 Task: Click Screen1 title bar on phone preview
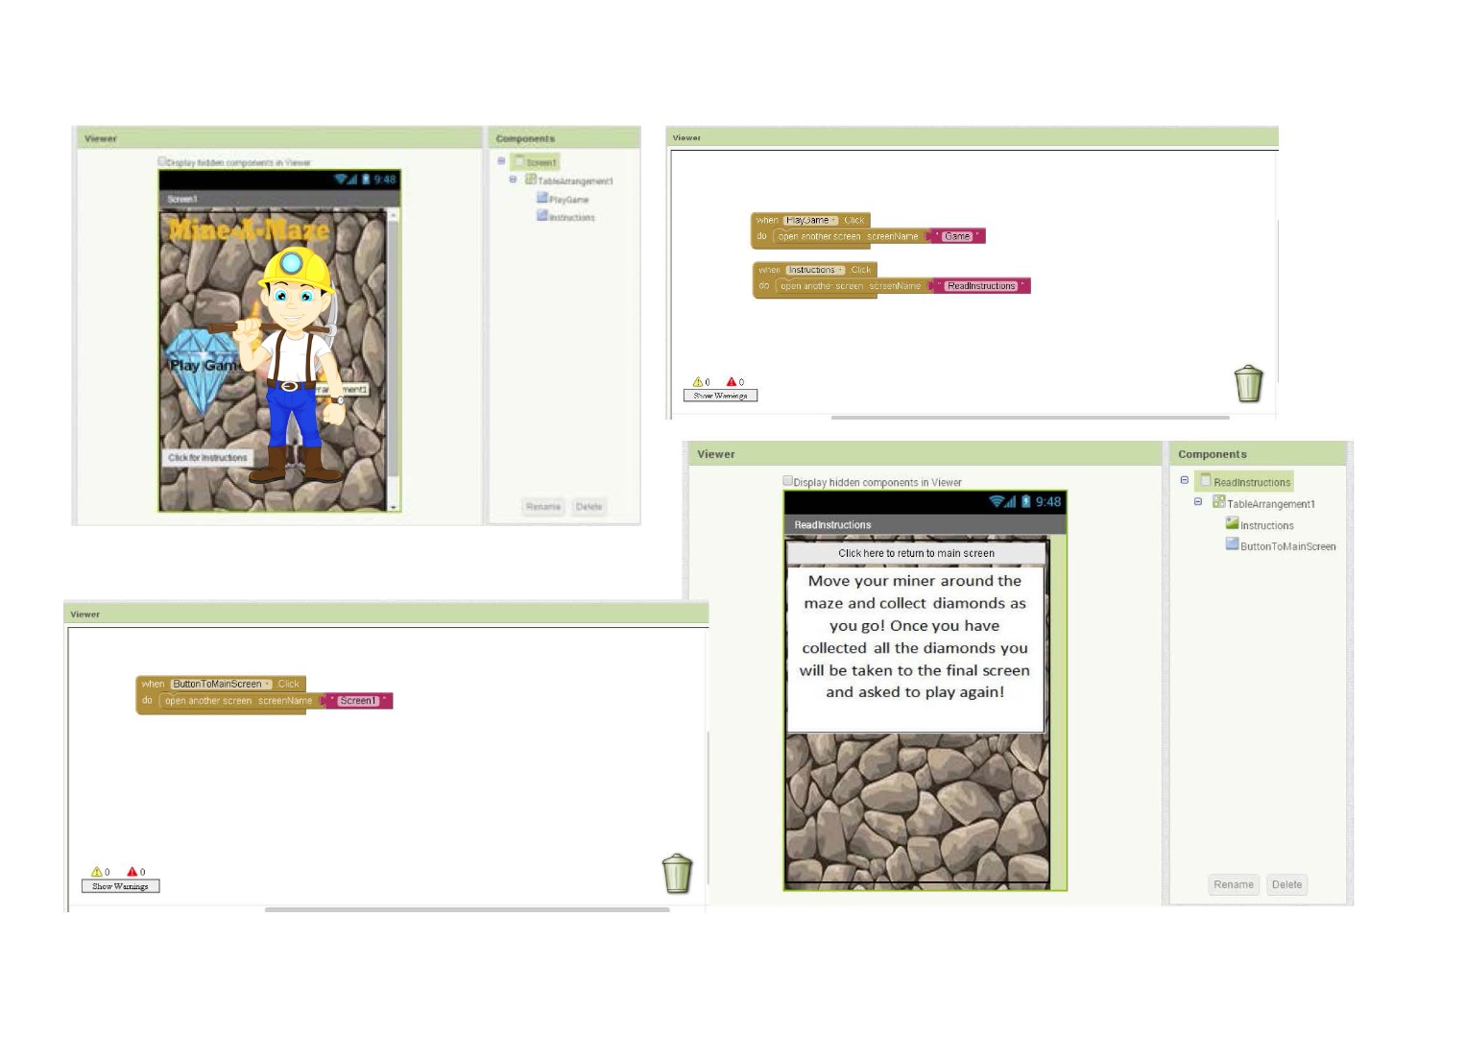[278, 199]
